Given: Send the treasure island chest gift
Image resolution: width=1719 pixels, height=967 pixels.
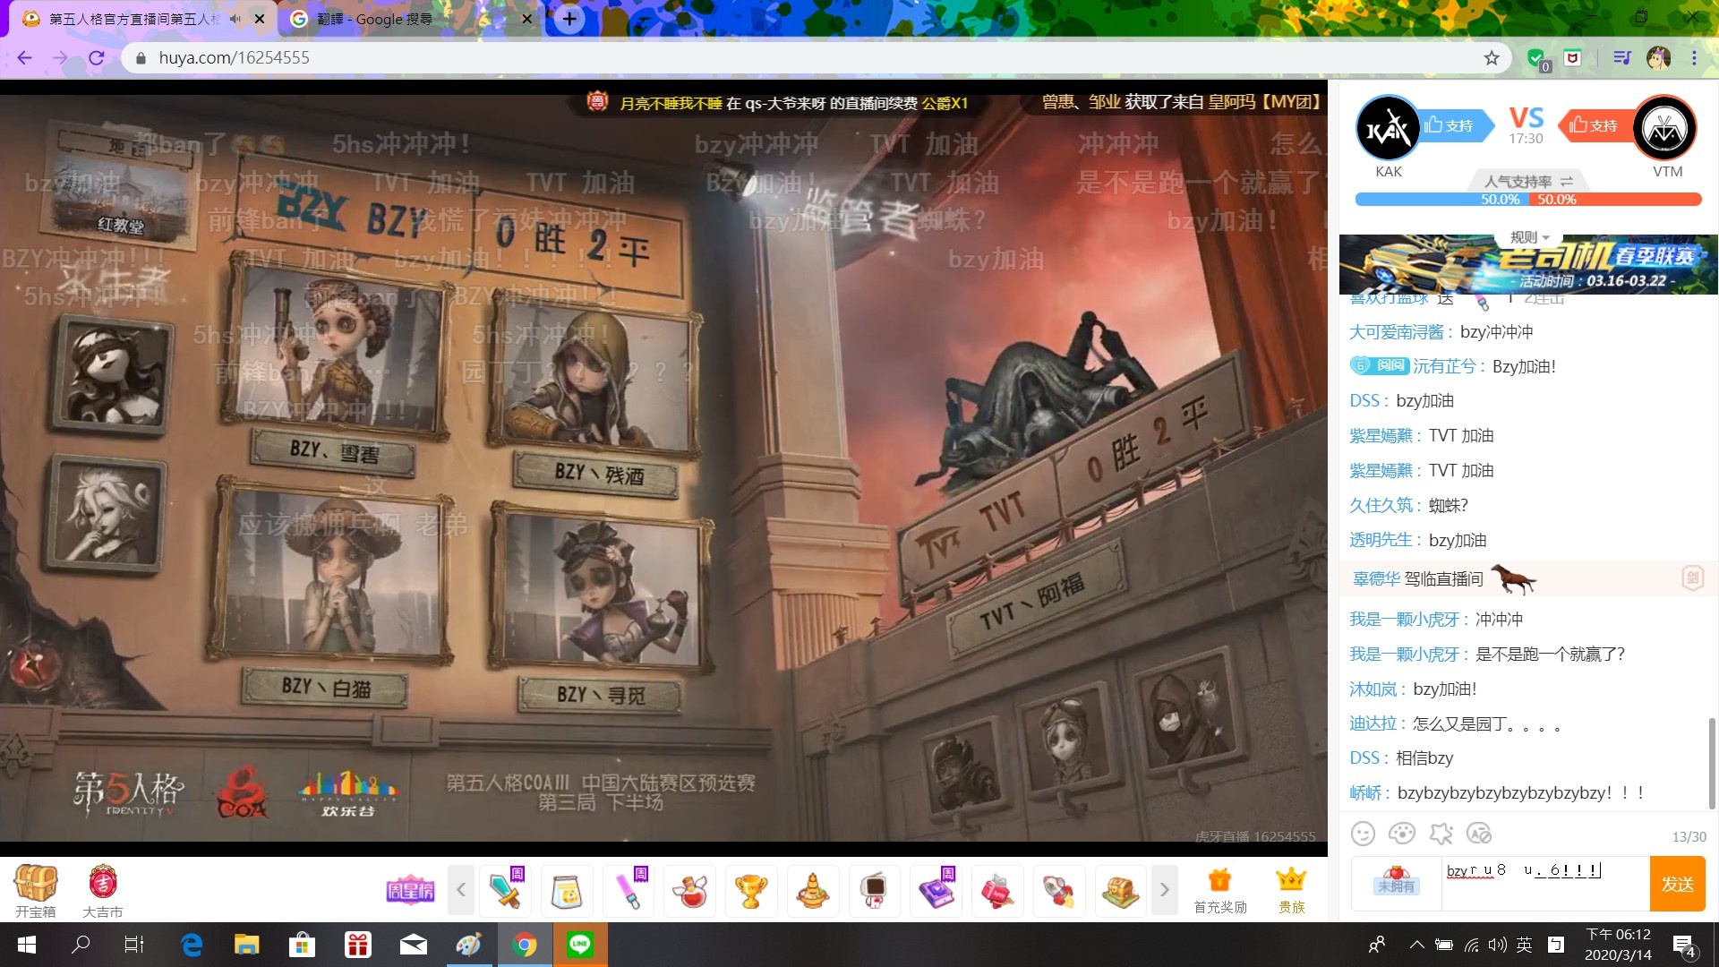Looking at the screenshot, I should coord(1120,891).
